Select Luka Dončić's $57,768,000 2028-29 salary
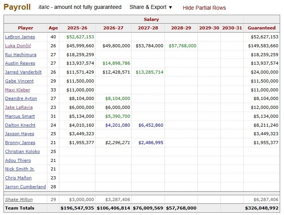284x215 pixels. pos(182,46)
